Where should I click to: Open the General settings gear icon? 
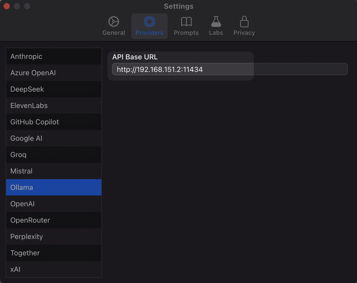[114, 22]
